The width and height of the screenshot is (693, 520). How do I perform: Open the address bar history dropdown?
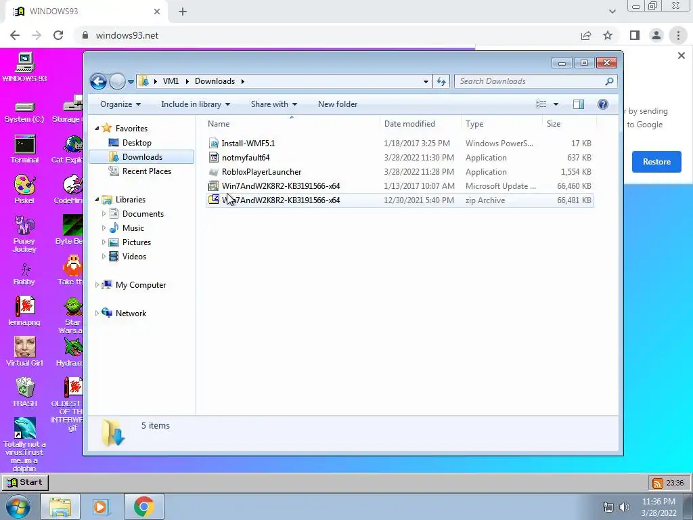pos(426,82)
